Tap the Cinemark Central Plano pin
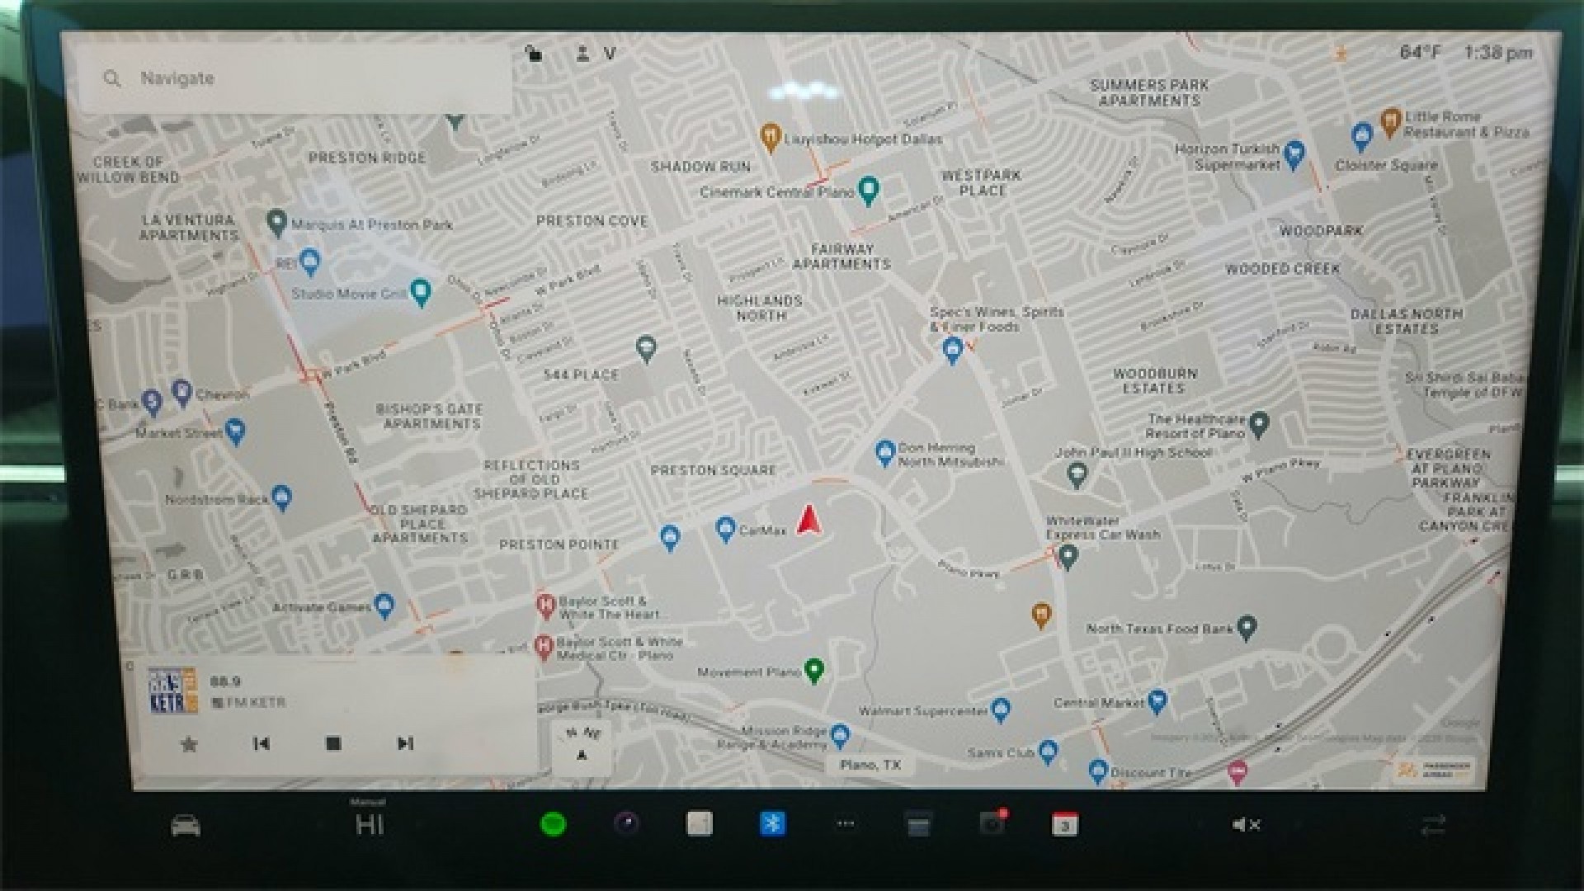Image resolution: width=1584 pixels, height=891 pixels. [x=867, y=191]
